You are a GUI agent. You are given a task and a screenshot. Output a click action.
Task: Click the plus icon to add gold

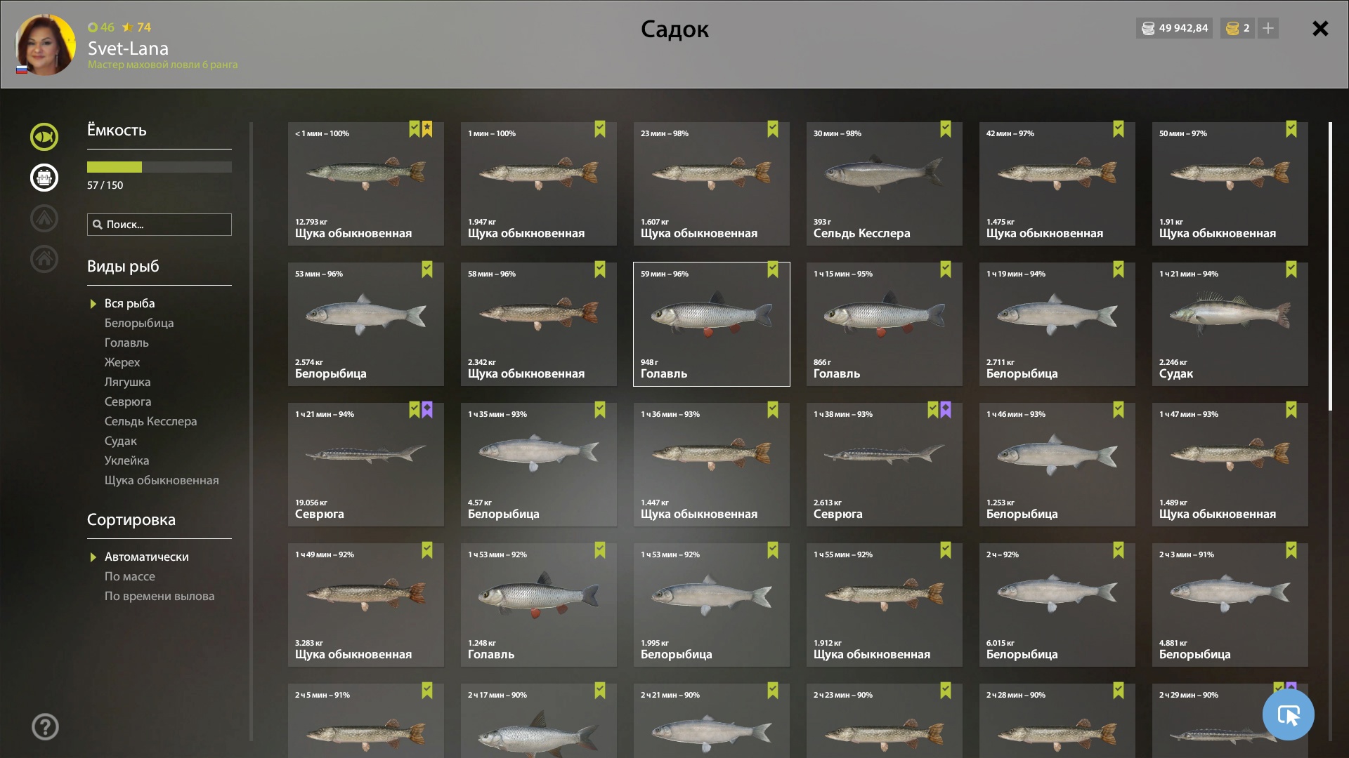(1268, 28)
